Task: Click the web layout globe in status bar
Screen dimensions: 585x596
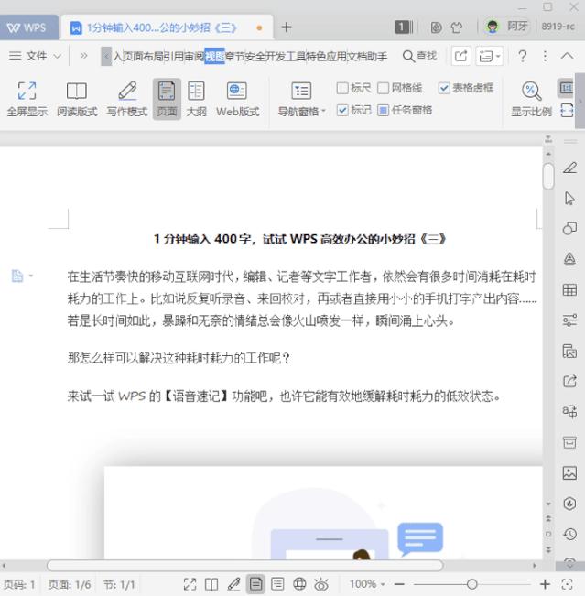Action: [x=299, y=584]
